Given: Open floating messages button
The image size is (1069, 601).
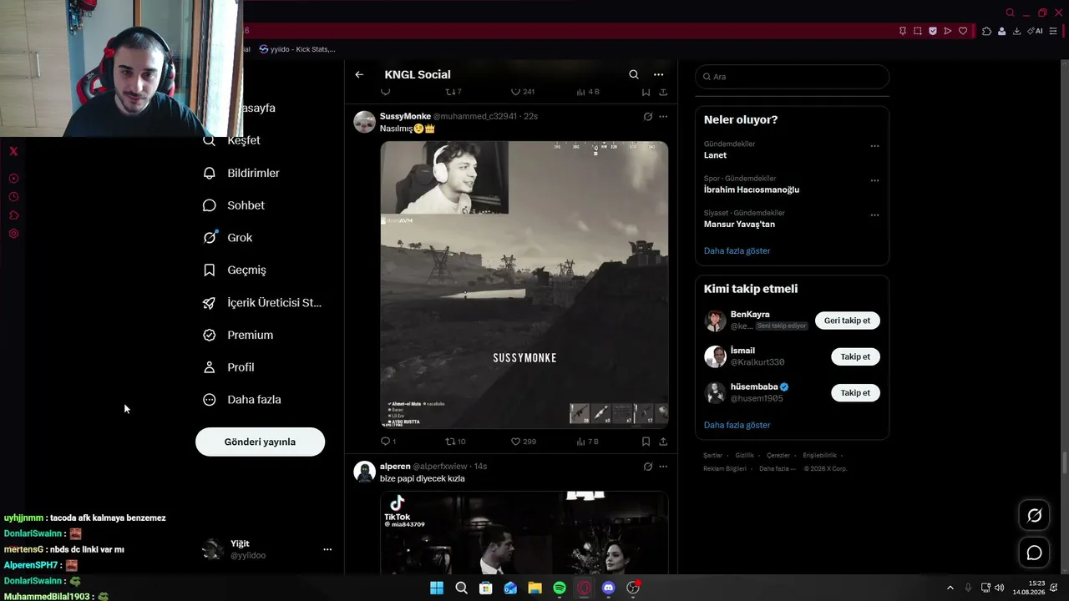Looking at the screenshot, I should pos(1034,553).
